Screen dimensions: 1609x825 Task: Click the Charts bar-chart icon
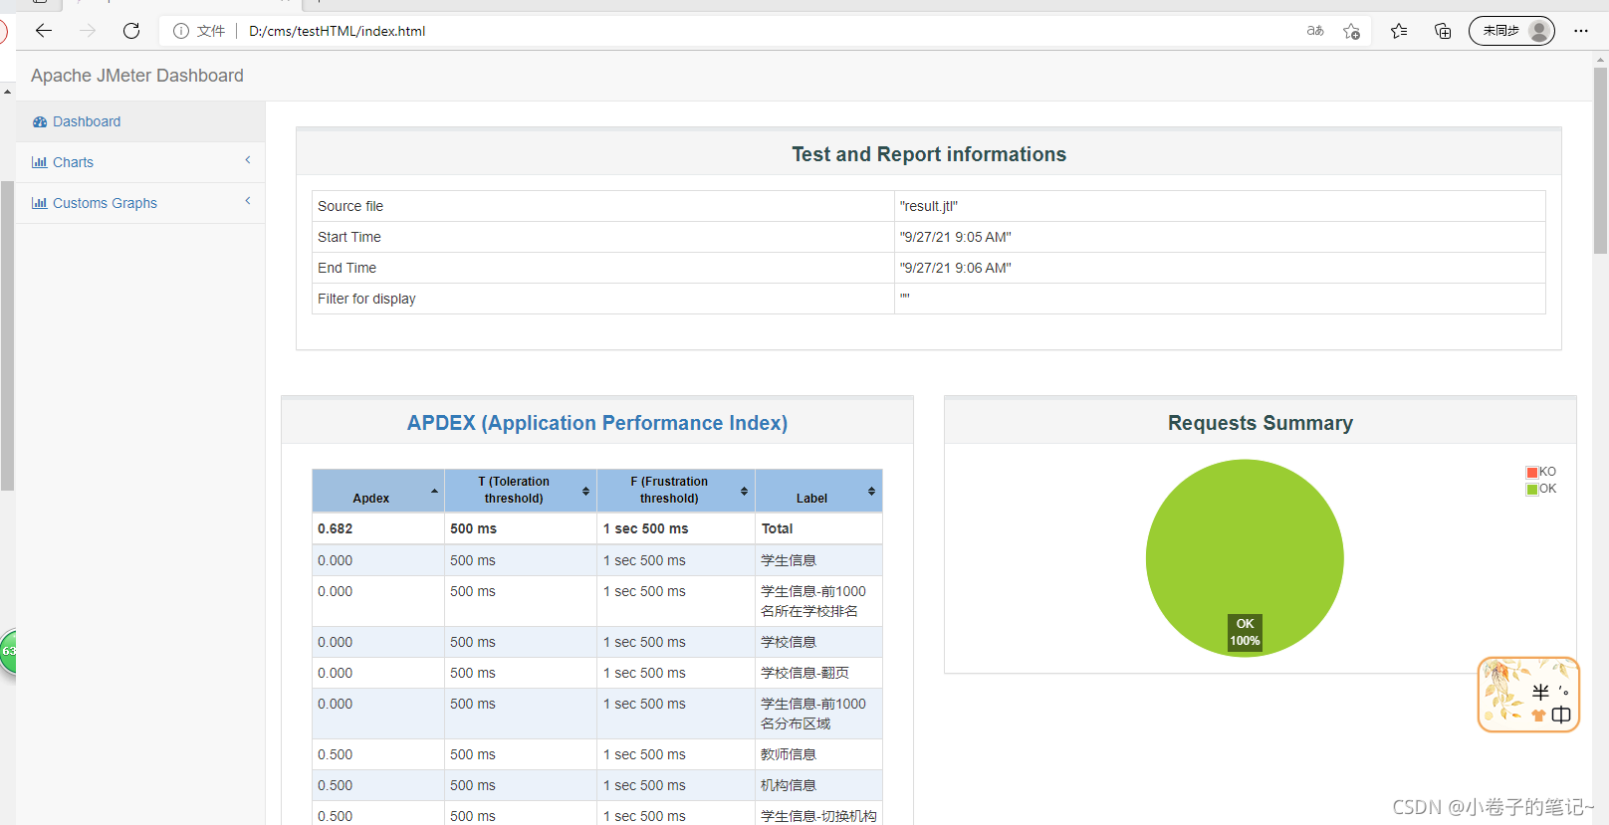coord(40,162)
